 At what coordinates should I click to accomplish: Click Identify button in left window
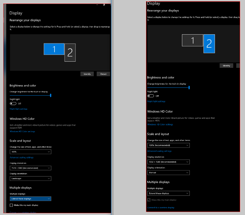pos(87,74)
